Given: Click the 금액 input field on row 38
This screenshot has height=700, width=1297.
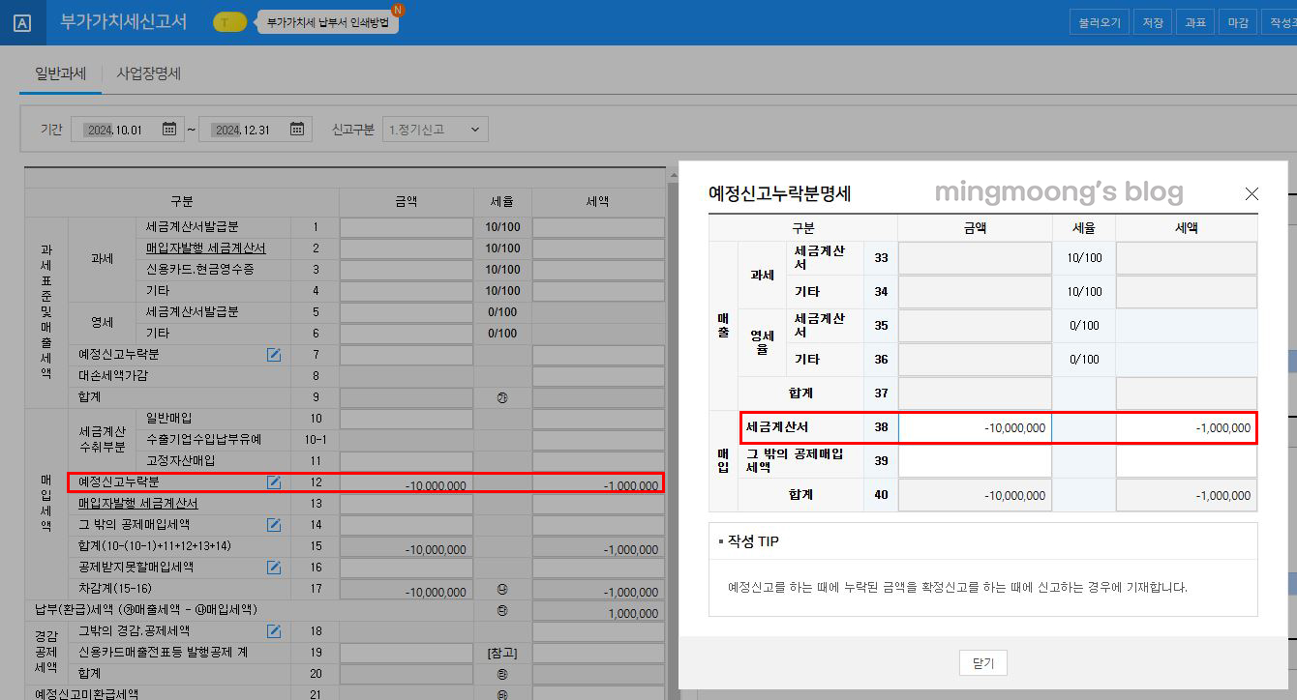Looking at the screenshot, I should tap(974, 427).
